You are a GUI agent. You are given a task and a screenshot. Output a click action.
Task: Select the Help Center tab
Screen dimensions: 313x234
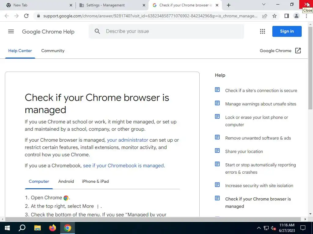point(20,51)
